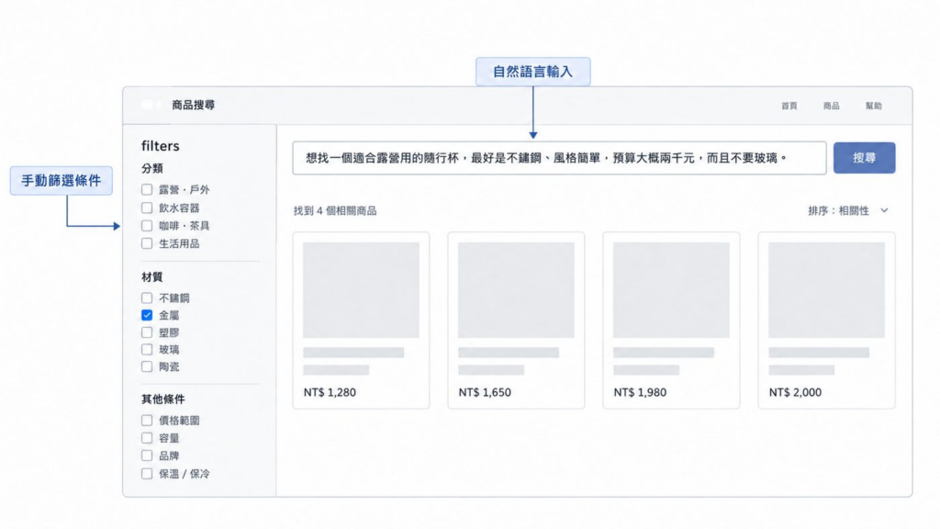Check the 品牌 filter option
This screenshot has width=940, height=529.
pos(147,456)
